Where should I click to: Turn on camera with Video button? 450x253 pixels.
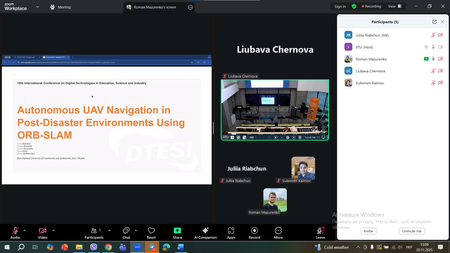(x=43, y=231)
